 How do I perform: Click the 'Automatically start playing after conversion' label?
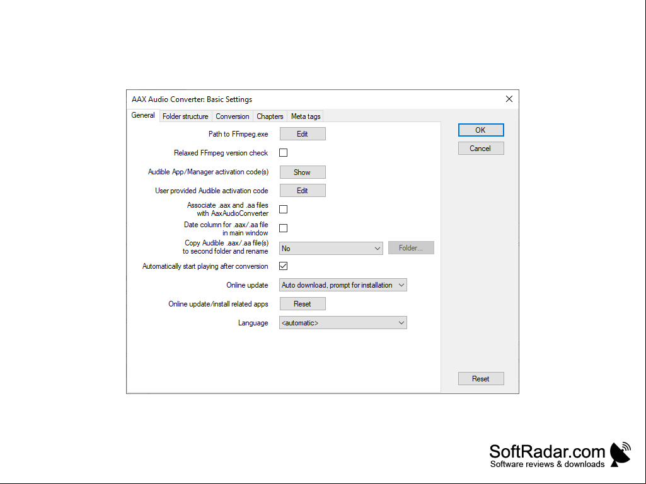[205, 266]
